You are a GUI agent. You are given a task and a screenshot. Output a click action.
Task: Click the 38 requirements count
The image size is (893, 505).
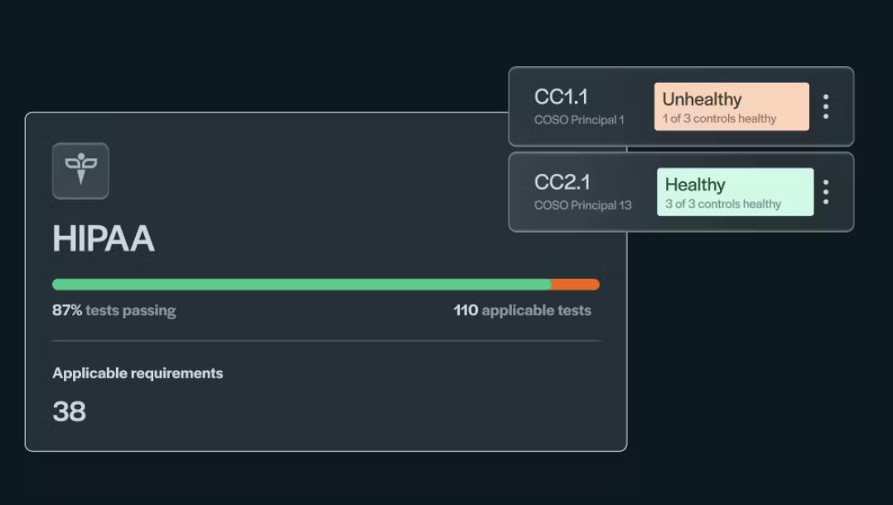[x=70, y=411]
